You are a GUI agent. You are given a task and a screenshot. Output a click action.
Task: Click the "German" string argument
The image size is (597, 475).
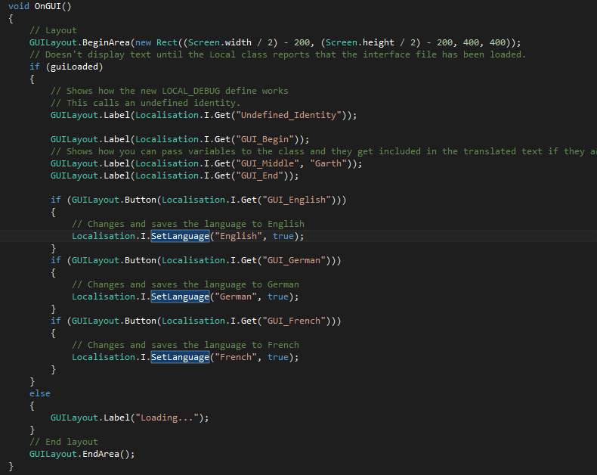pos(236,296)
